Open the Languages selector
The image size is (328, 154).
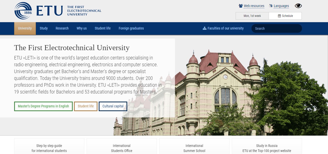pyautogui.click(x=281, y=6)
